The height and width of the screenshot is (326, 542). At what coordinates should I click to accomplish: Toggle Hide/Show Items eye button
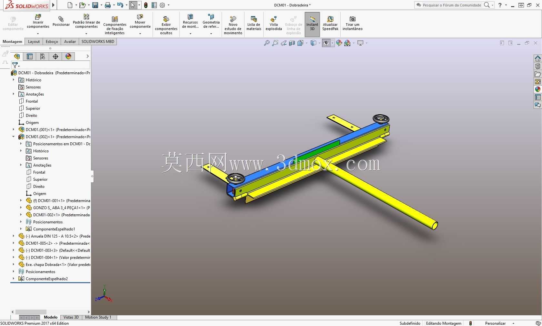click(326, 43)
